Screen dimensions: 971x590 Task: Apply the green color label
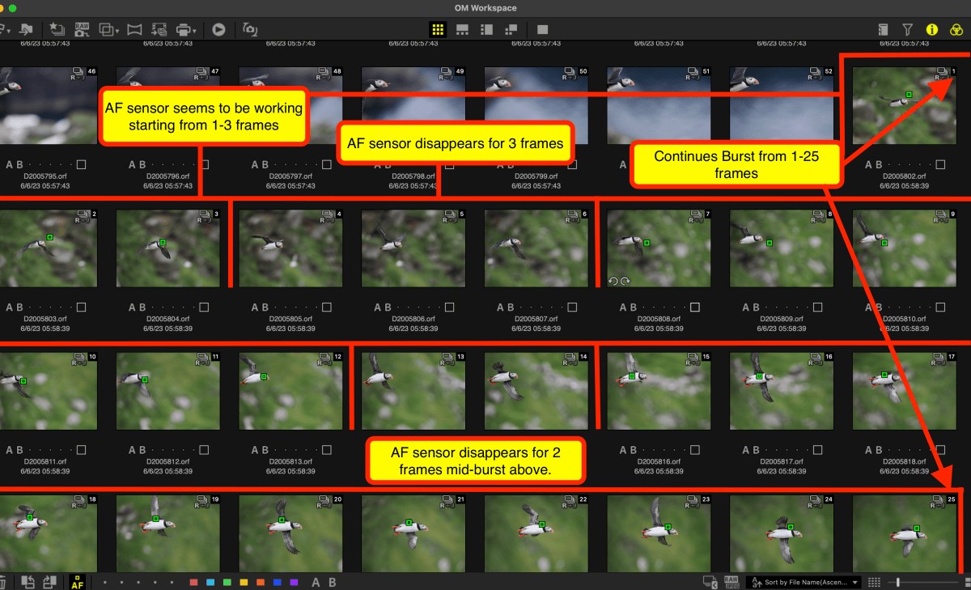(x=227, y=582)
